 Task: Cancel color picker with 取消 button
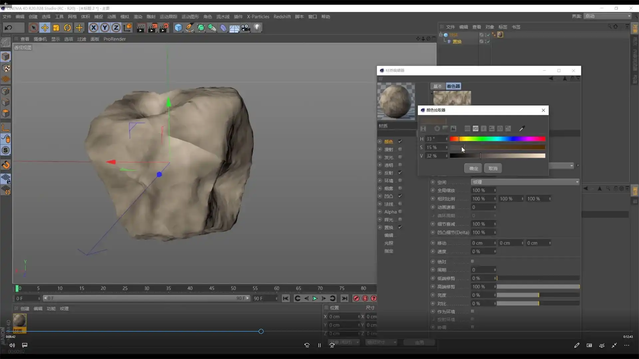[x=493, y=168]
